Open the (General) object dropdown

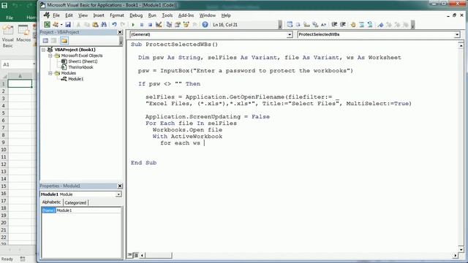(290, 34)
